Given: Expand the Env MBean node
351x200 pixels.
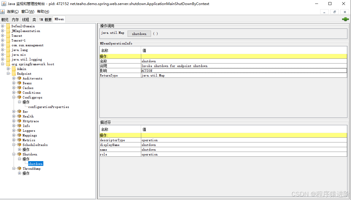Looking at the screenshot, I should click(14, 112).
